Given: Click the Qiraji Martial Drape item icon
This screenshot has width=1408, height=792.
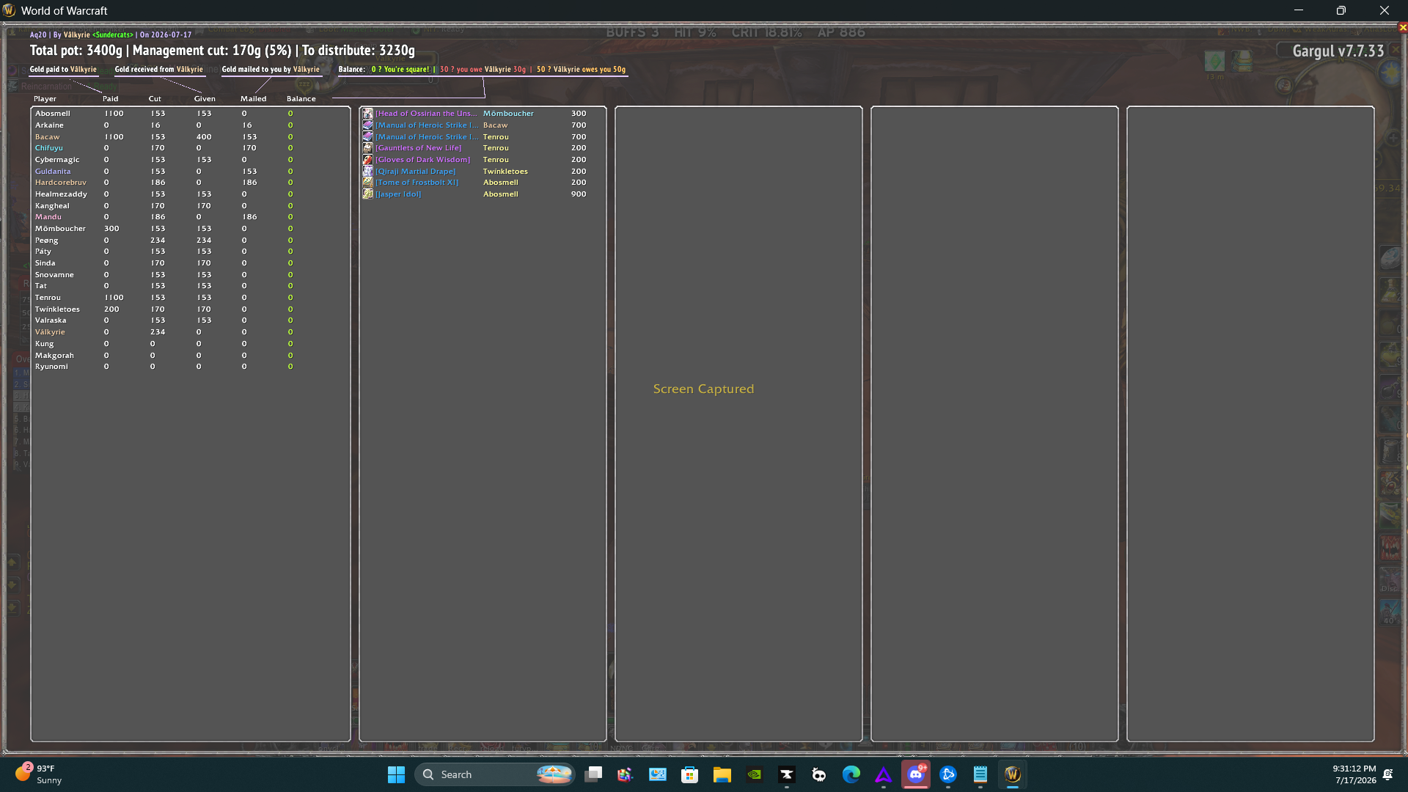Looking at the screenshot, I should pos(367,171).
